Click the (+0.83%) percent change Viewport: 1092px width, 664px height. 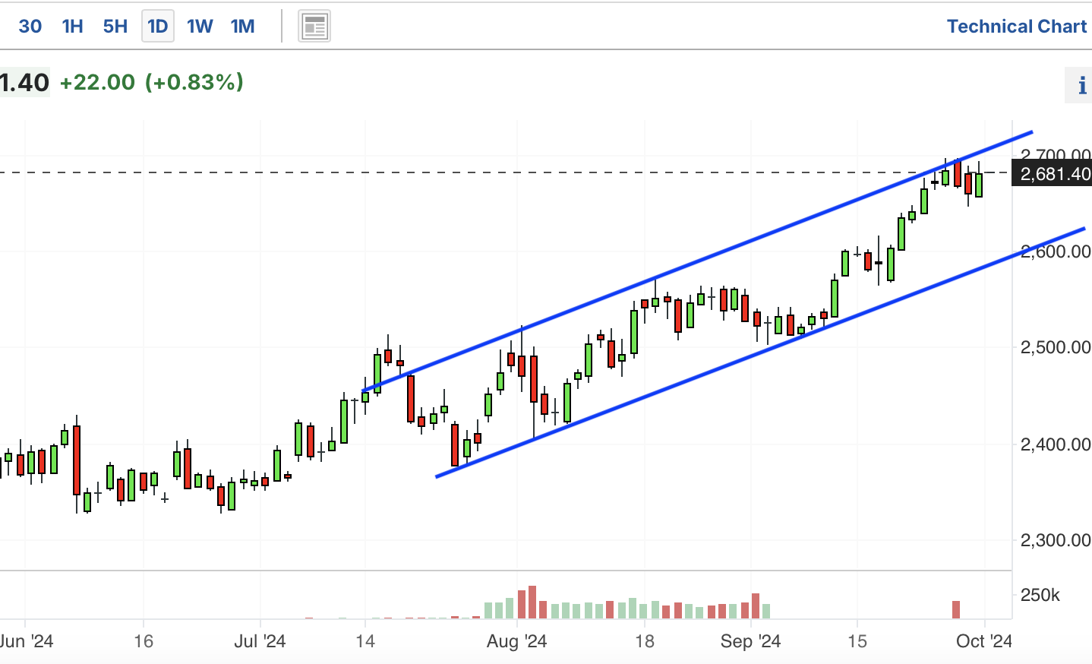194,82
